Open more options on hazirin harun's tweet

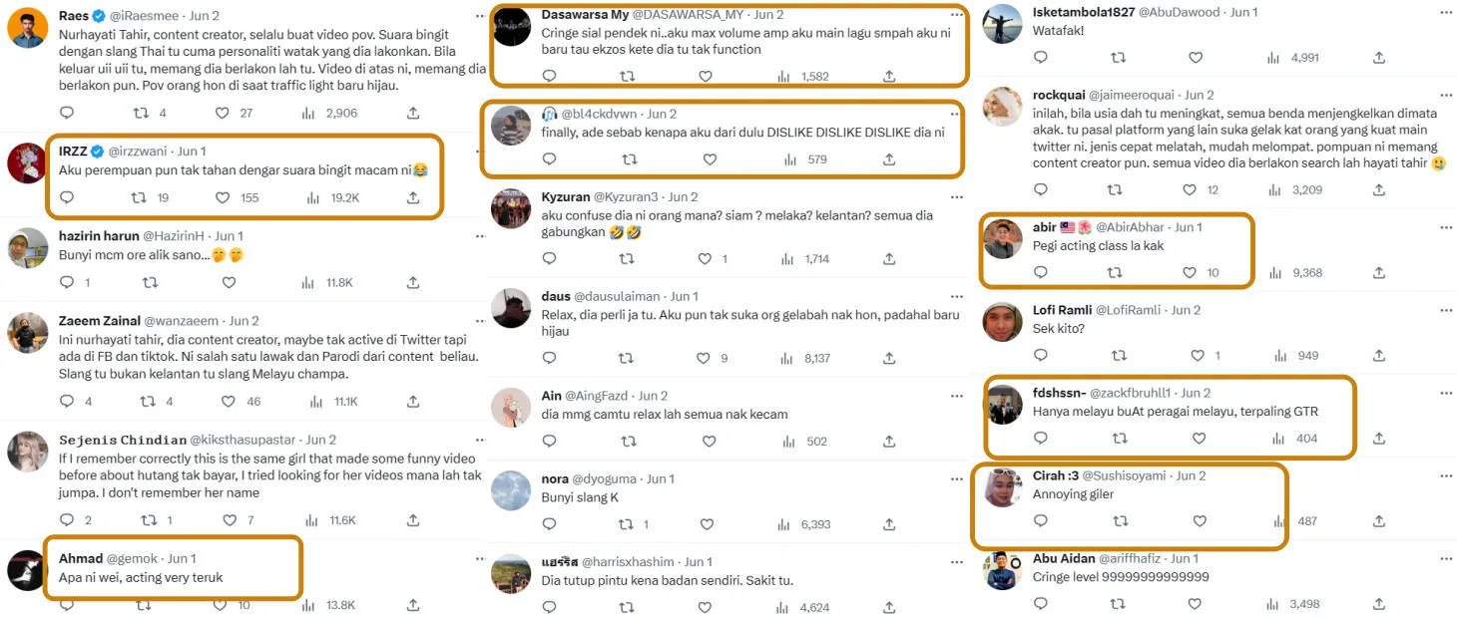click(481, 236)
